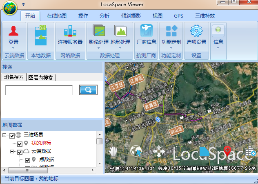The image size is (258, 184).
Task: Collapse the 三维场景 tree node
Action: tap(4, 135)
